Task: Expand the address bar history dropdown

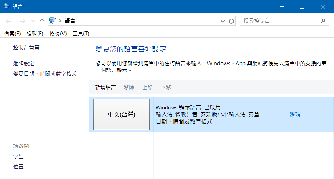Action: [x=223, y=21]
